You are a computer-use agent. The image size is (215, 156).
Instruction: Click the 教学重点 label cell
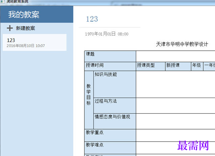(110, 135)
